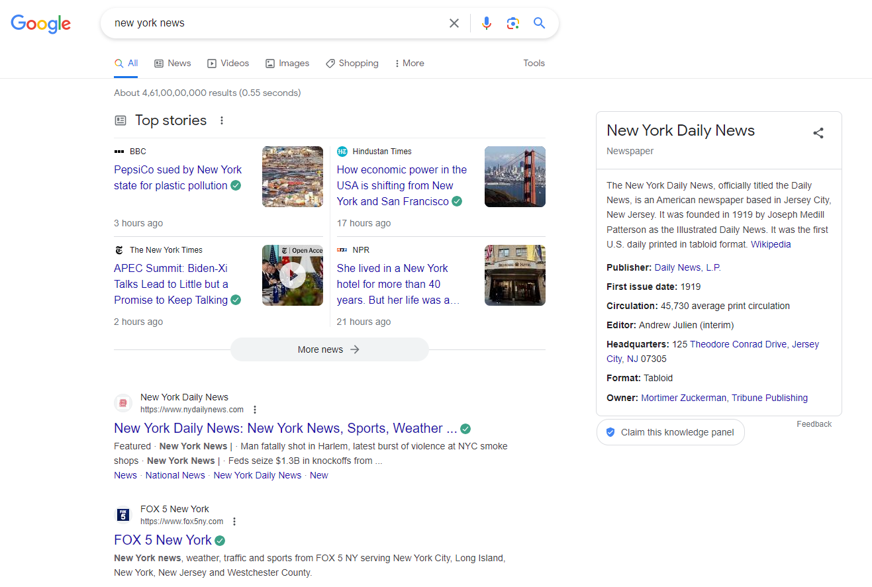
Task: Expand the More search filters menu
Action: click(409, 64)
